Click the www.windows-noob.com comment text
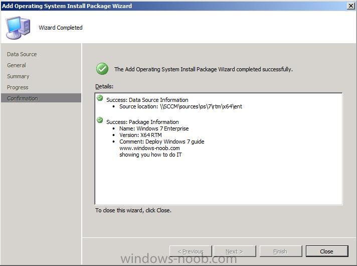Viewport: 357px width, 266px height. (x=149, y=148)
